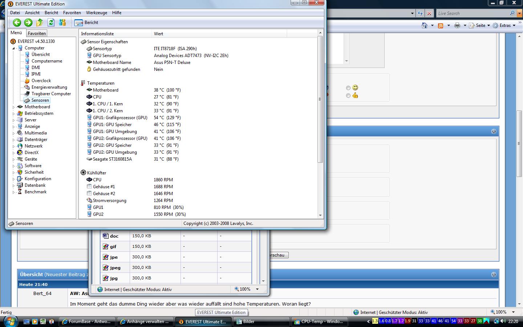
Task: Open Tragbarer Computer in the tree
Action: click(51, 94)
